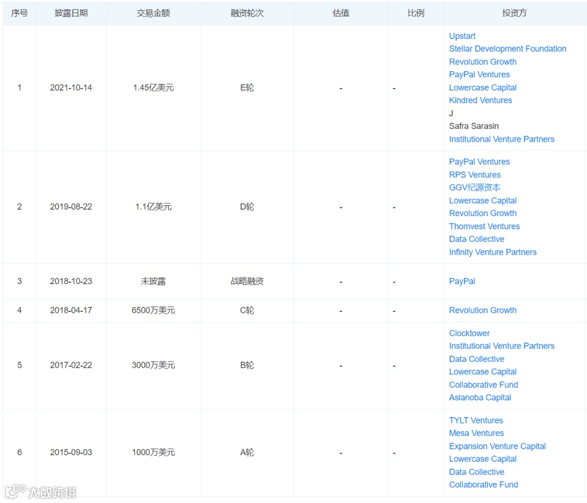This screenshot has width=587, height=503.
Task: Open the PayPal strategic investor link
Action: click(x=462, y=281)
